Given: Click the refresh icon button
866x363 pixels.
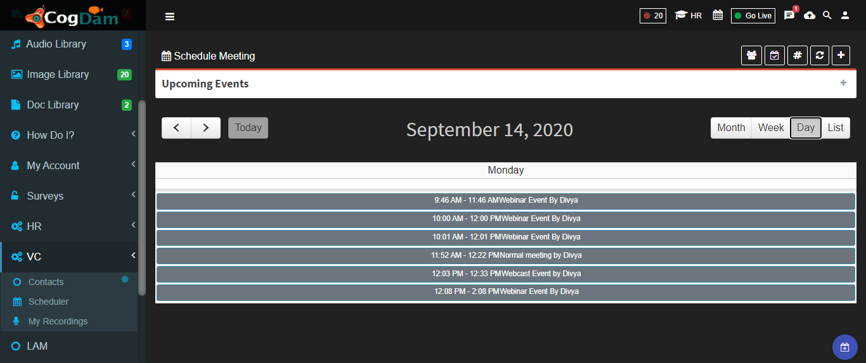Looking at the screenshot, I should [x=820, y=56].
